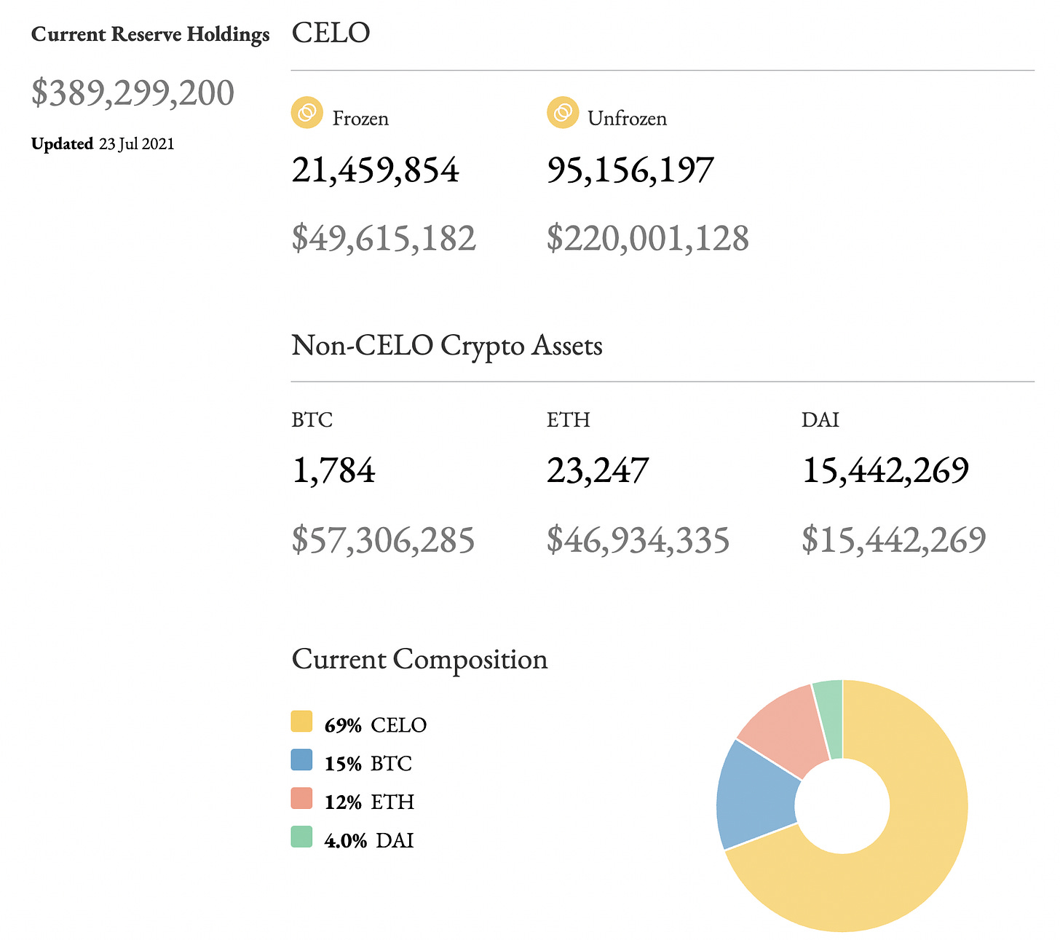Click the Unfrozen label
The image size is (1060, 940).
[x=628, y=119]
